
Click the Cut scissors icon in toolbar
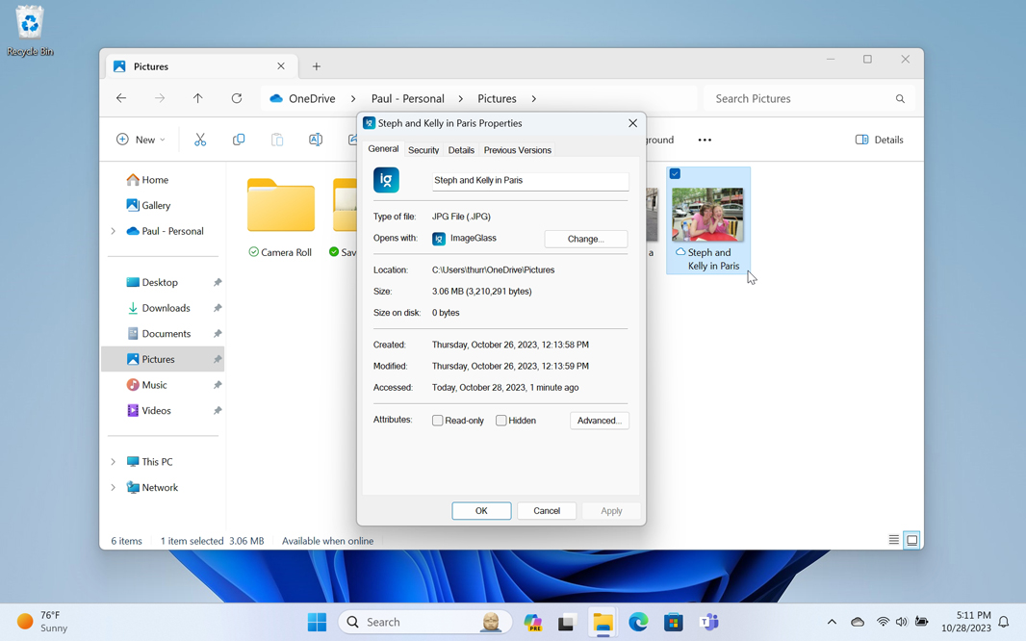coord(200,140)
